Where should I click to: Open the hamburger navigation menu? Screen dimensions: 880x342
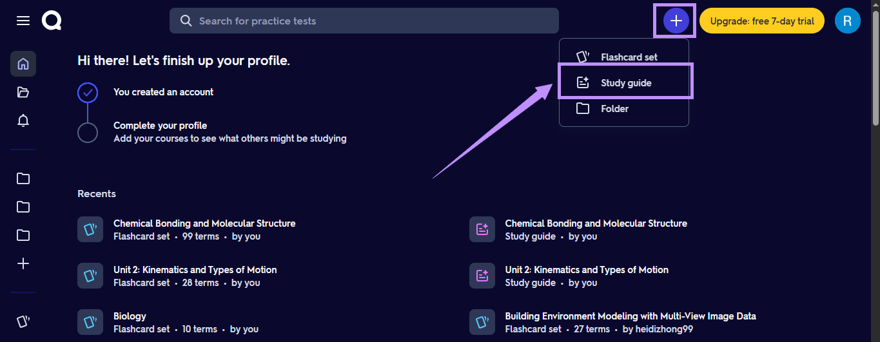(x=23, y=21)
